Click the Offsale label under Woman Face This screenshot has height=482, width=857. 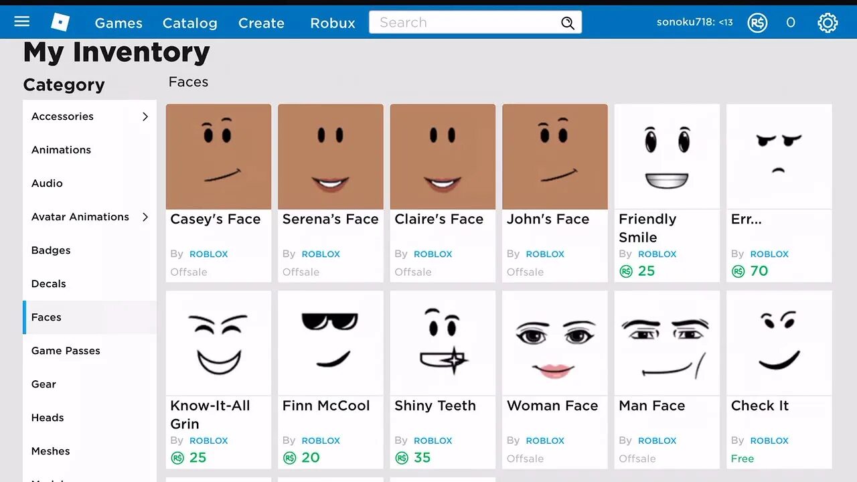pyautogui.click(x=526, y=459)
